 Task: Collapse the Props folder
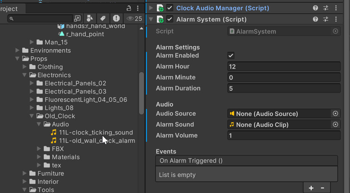pos(17,58)
